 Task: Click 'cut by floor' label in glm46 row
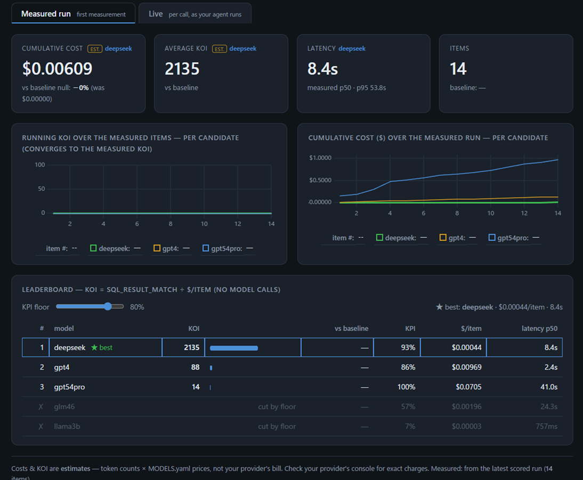pos(277,406)
